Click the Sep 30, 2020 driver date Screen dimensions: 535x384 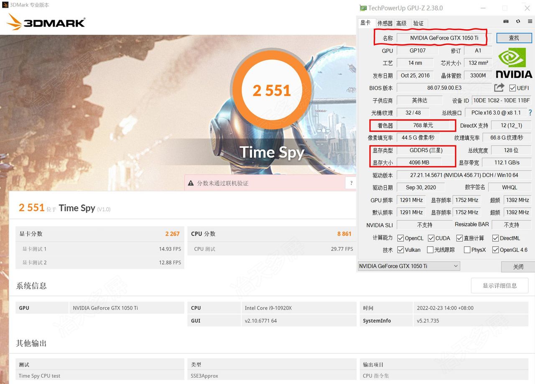coord(421,188)
